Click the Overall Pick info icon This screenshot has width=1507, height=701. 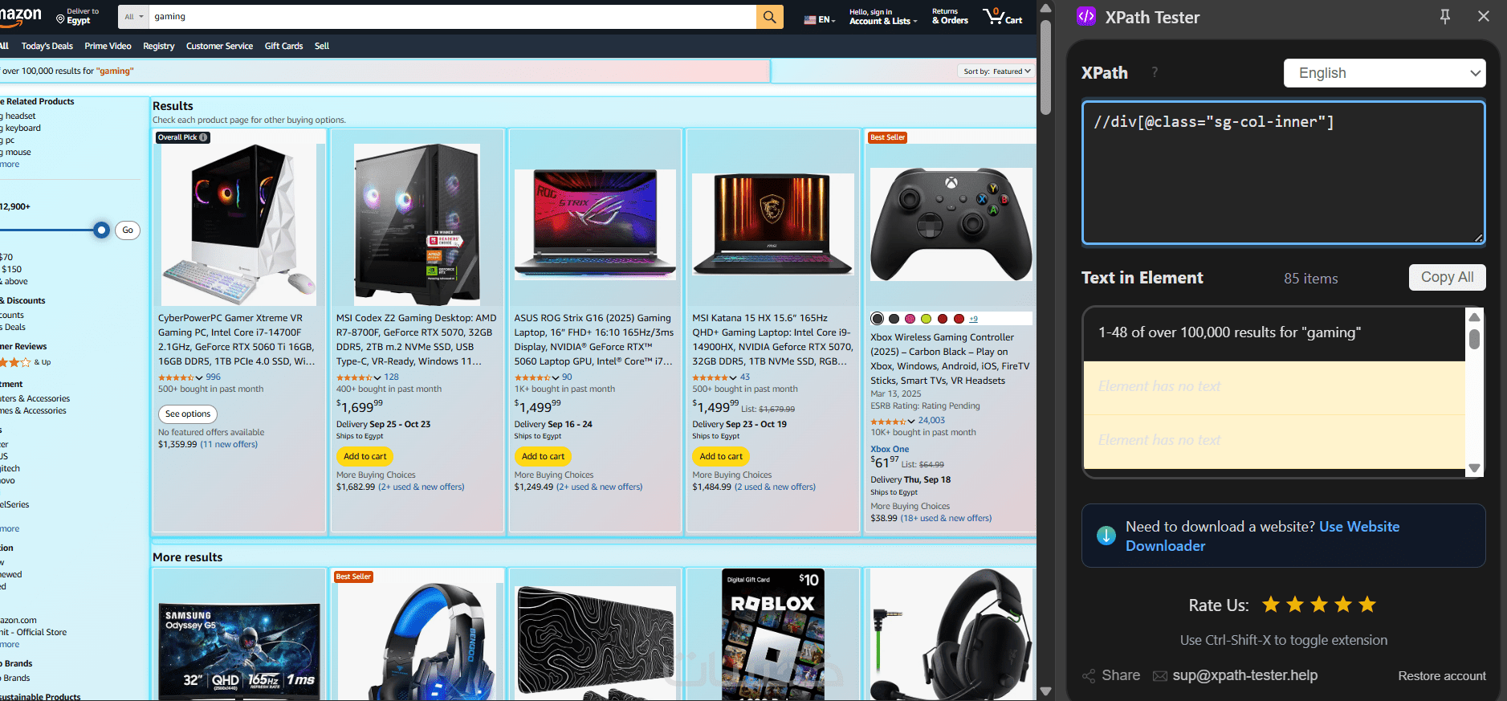click(x=203, y=137)
